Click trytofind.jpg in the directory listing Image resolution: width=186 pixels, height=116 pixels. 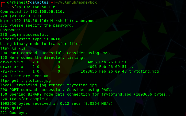(144, 71)
